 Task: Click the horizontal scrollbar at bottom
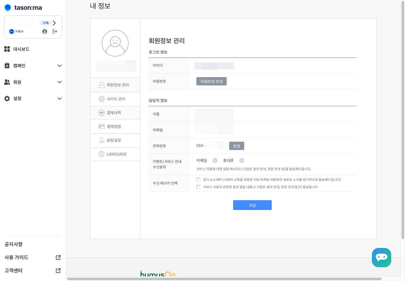pos(224,279)
